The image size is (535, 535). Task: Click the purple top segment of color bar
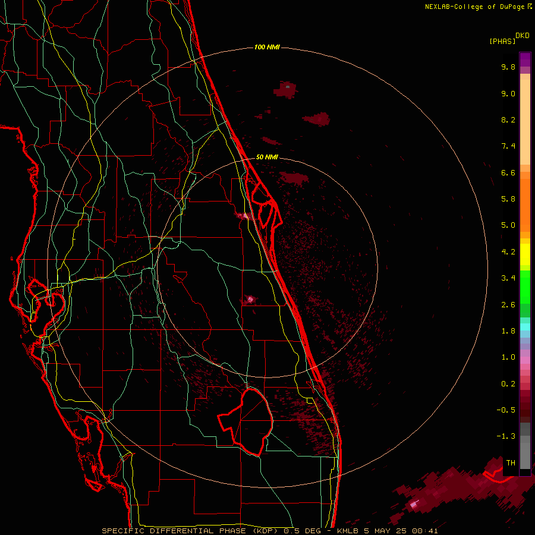(525, 59)
